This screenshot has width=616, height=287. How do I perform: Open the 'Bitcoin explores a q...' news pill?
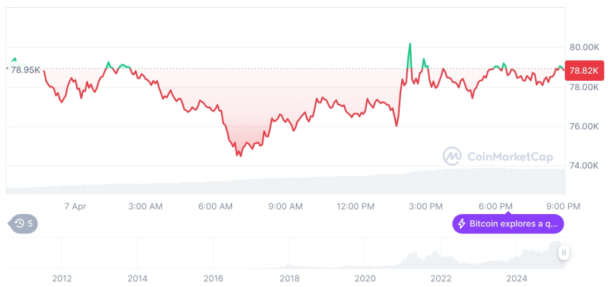click(509, 224)
